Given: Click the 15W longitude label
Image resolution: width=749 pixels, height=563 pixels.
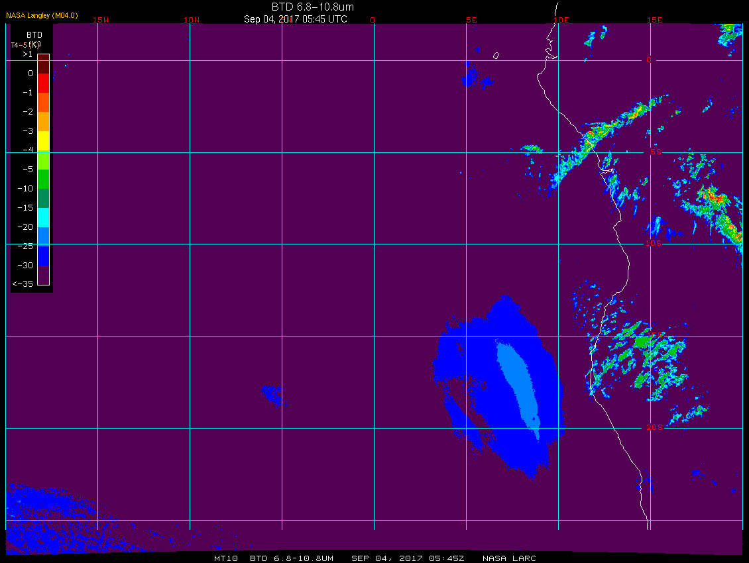Looking at the screenshot, I should 100,20.
